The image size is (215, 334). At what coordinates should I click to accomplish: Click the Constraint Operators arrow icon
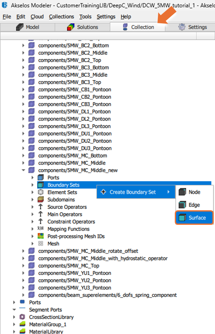click(41, 222)
